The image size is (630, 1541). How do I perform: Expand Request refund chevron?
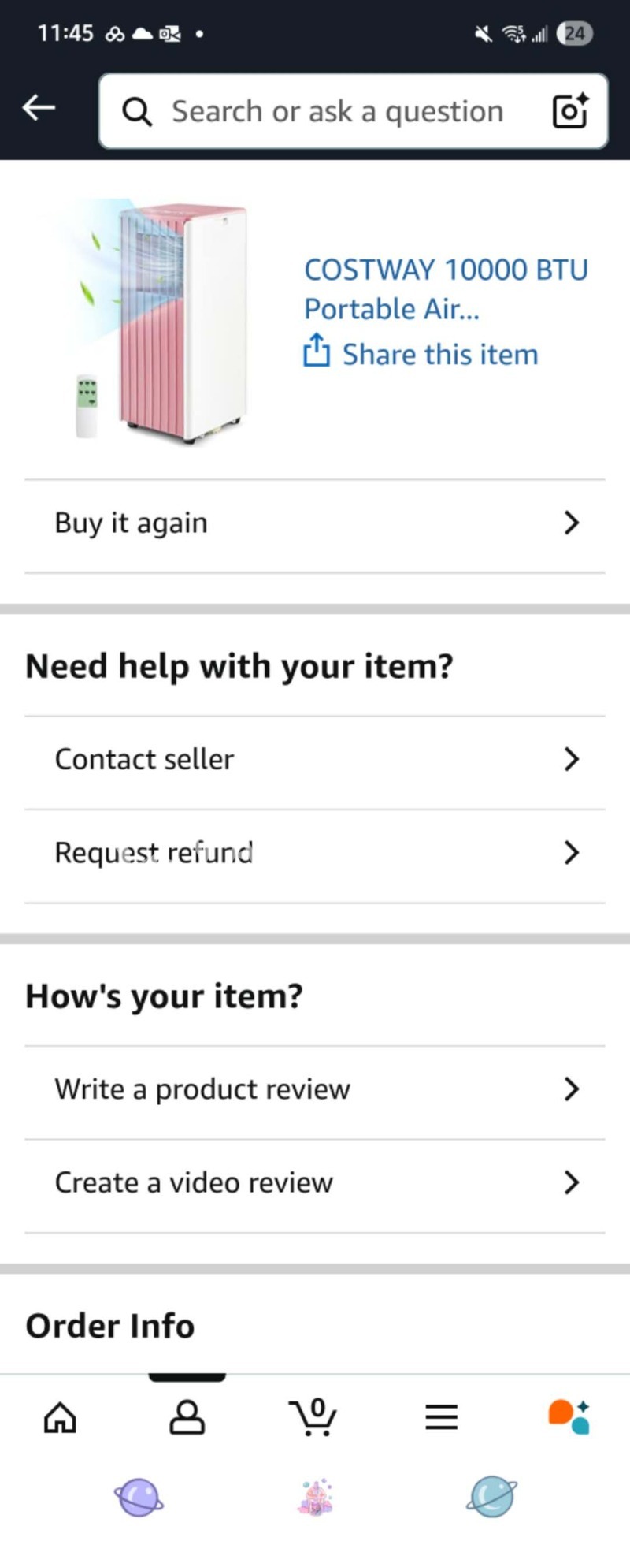572,852
